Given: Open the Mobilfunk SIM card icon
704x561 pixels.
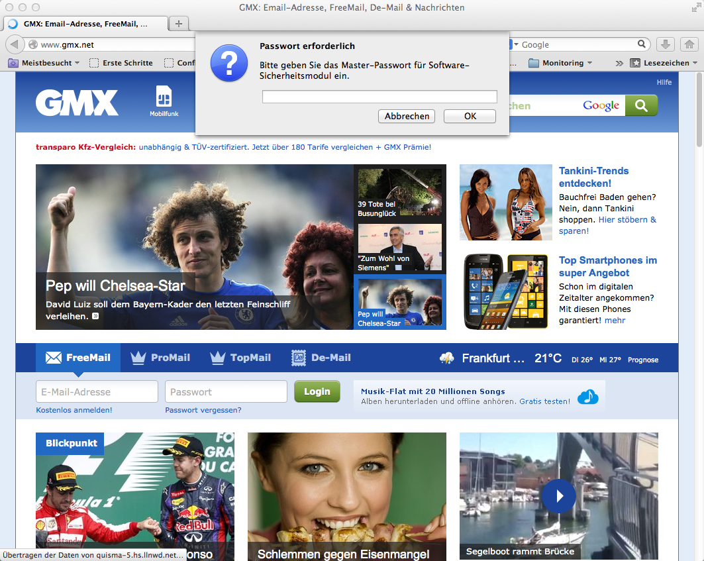Looking at the screenshot, I should click(x=164, y=96).
